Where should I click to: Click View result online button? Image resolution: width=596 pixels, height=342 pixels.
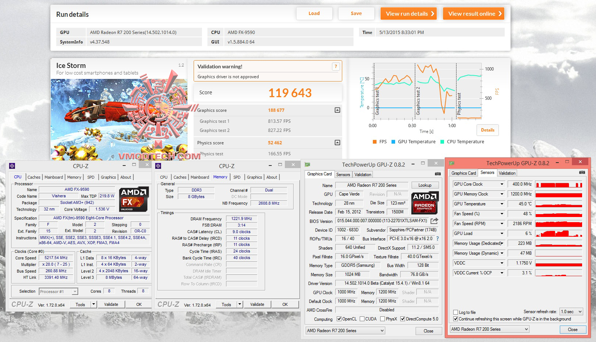click(x=474, y=14)
